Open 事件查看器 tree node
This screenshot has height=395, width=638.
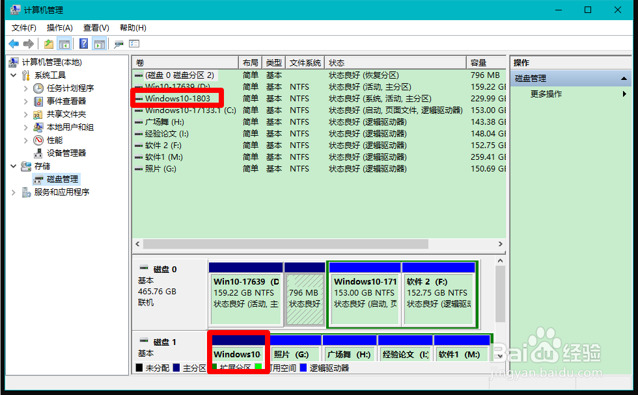tap(66, 101)
